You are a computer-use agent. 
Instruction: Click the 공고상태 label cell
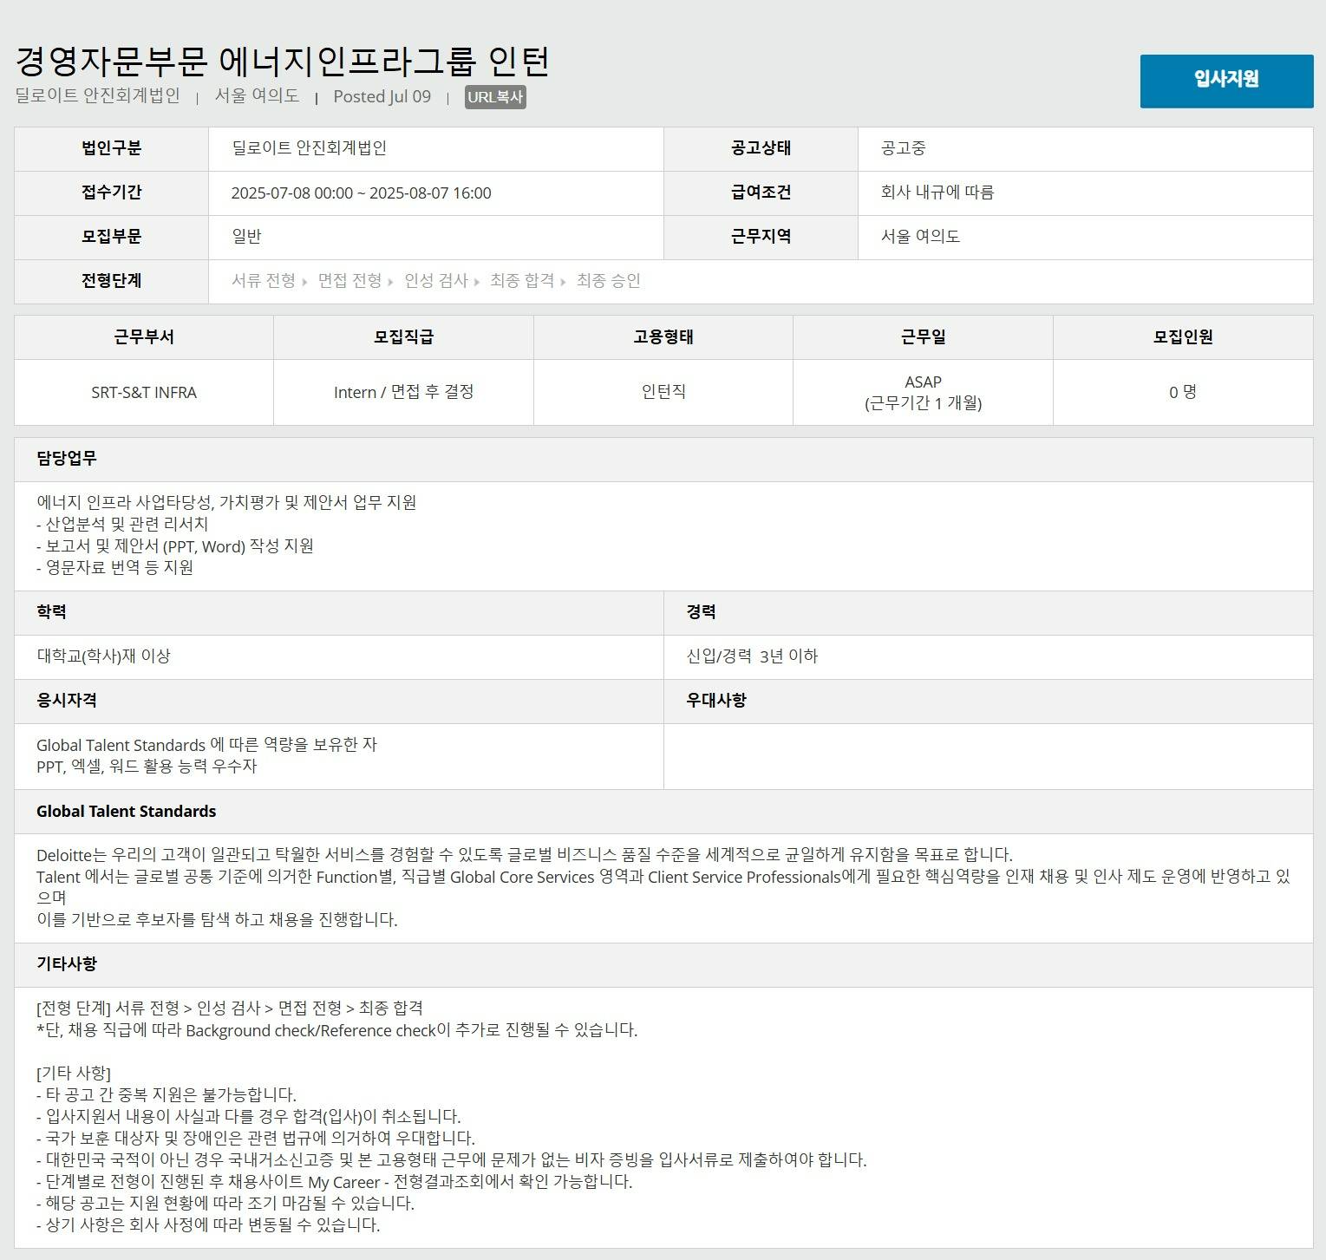click(x=761, y=148)
